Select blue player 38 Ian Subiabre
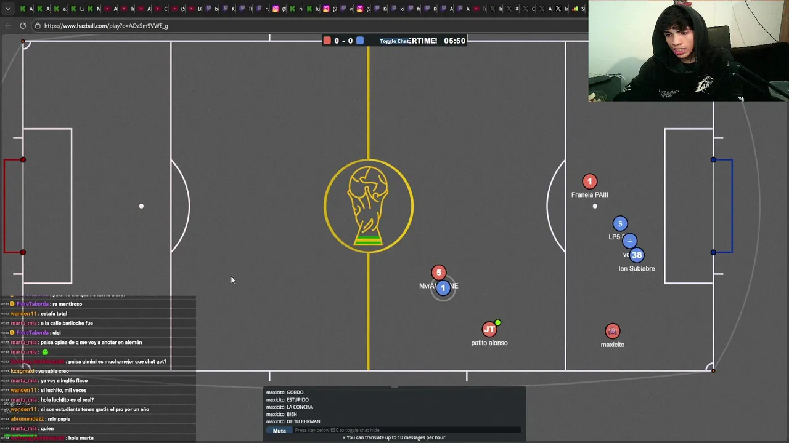Screen dimensions: 789x443 click(x=637, y=255)
